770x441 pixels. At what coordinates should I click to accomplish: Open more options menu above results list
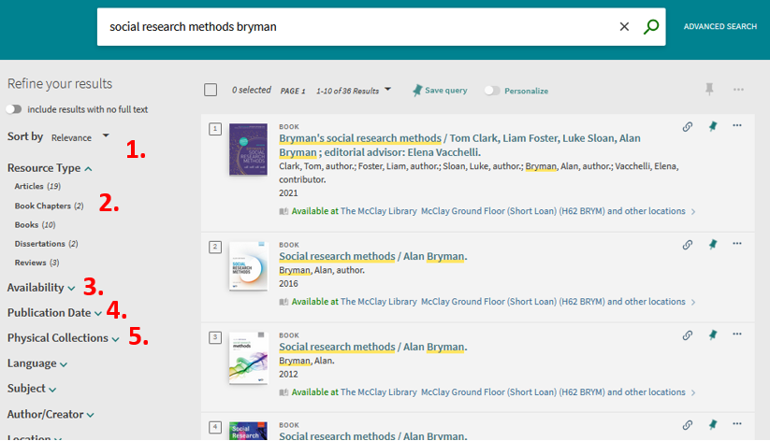click(738, 90)
